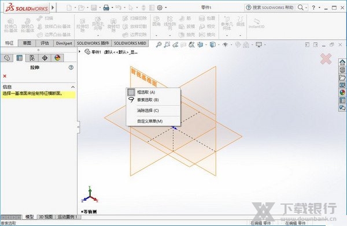This screenshot has width=347, height=226.
Task: Open the 评估 ribbon tab
Action: (x=45, y=43)
